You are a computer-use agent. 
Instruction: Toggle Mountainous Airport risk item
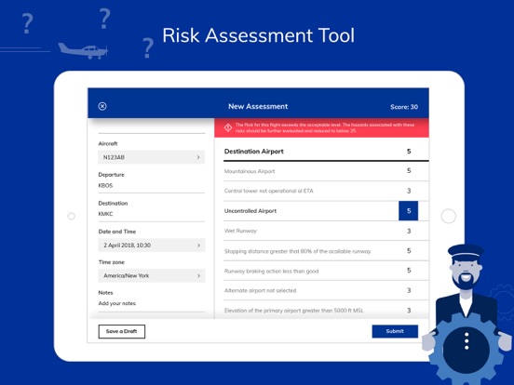(326, 171)
